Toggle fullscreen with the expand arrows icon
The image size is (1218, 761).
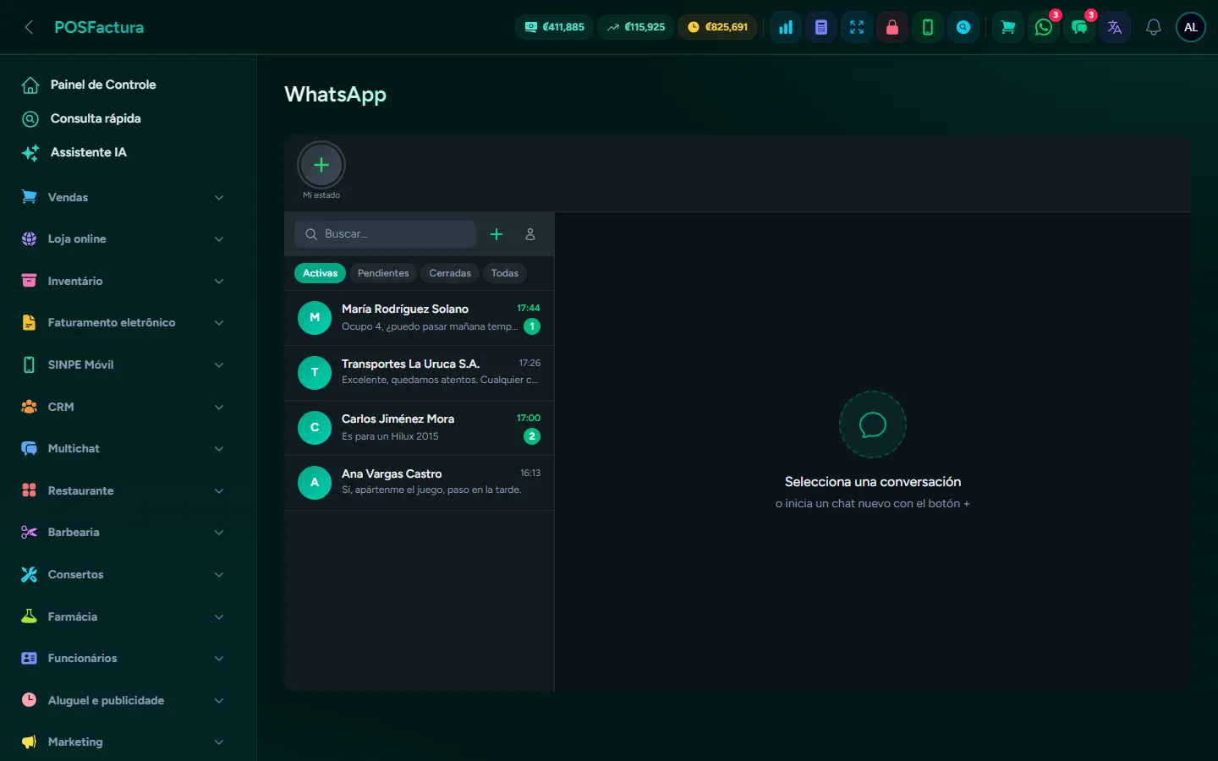point(857,27)
